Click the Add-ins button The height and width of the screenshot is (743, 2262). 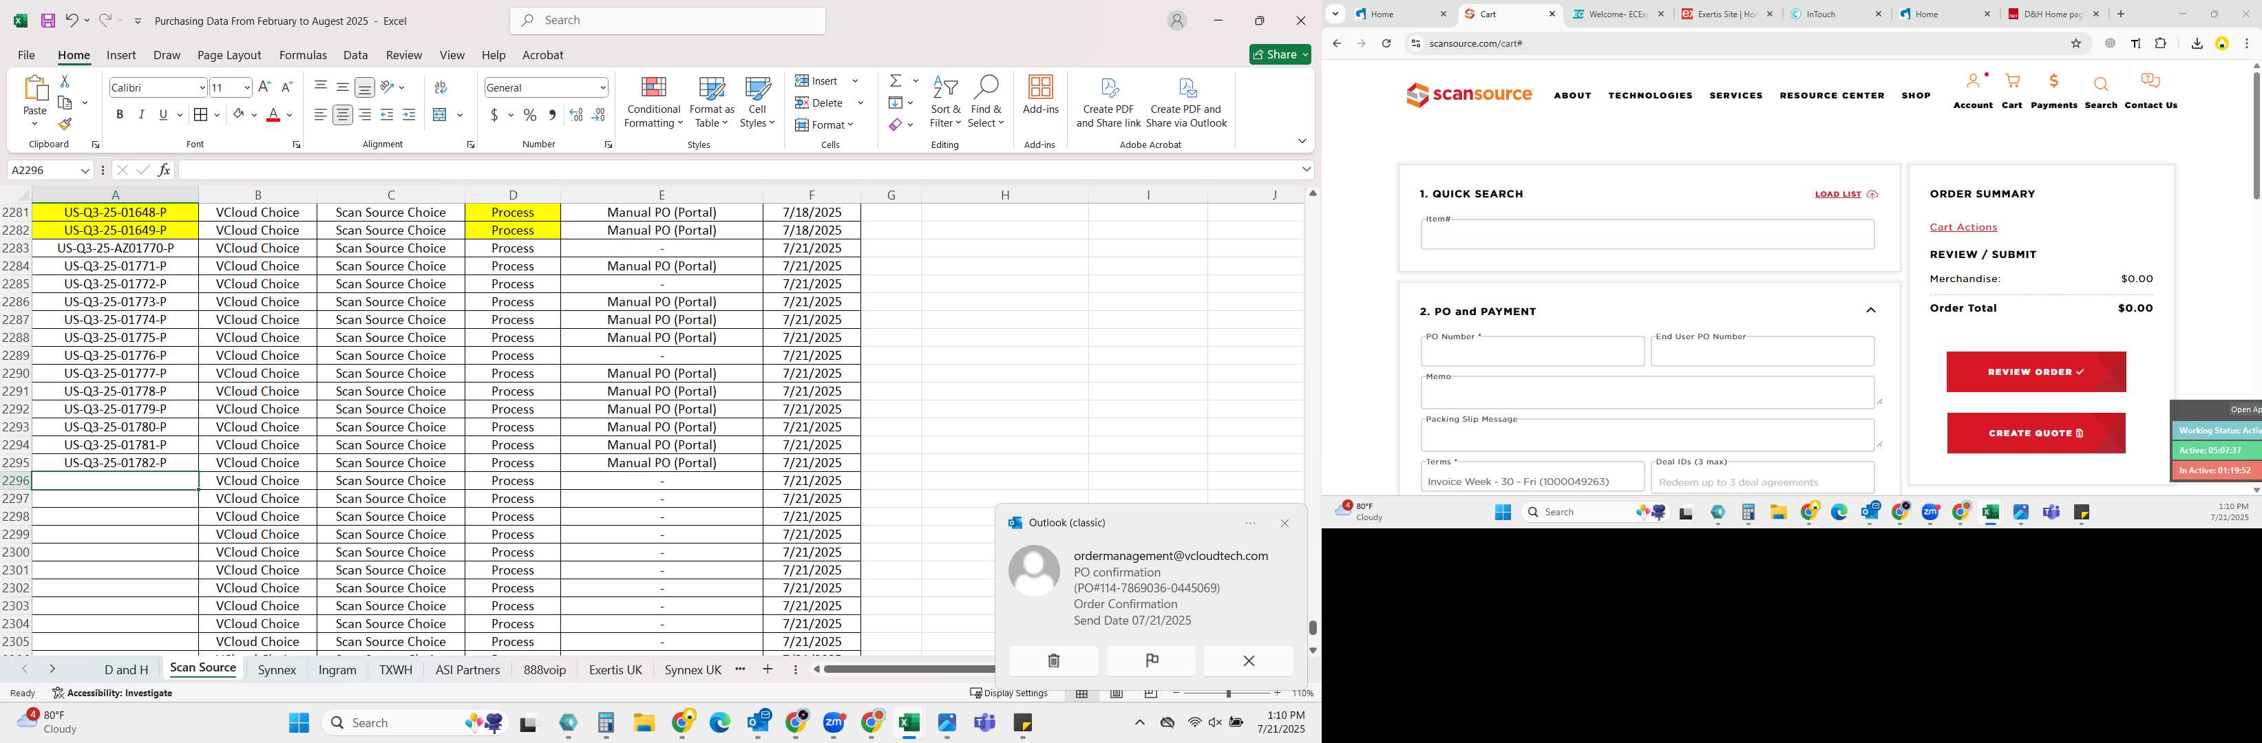coord(1041,95)
